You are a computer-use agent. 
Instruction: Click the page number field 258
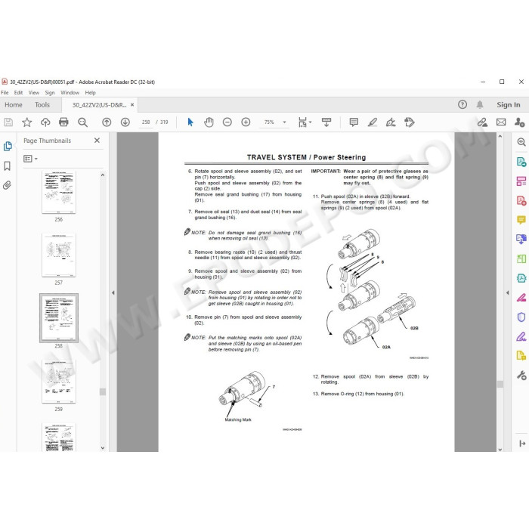(x=146, y=122)
